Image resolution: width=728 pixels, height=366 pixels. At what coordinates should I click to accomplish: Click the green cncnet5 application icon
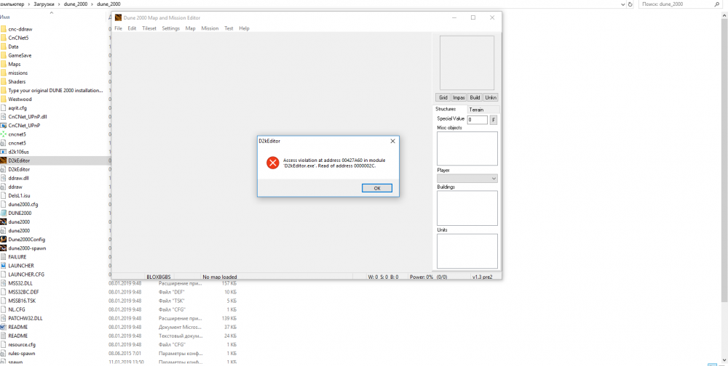[3, 134]
